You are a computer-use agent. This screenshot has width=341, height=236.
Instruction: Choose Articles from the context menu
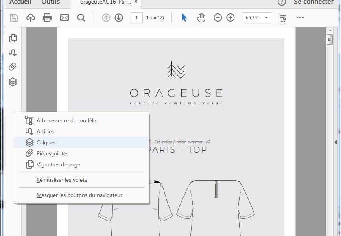[81, 131]
